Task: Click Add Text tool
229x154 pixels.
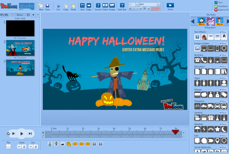Action: (x=122, y=7)
